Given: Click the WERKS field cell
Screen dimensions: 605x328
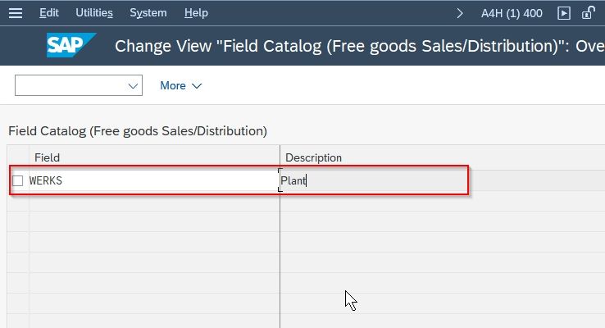Looking at the screenshot, I should click(154, 180).
